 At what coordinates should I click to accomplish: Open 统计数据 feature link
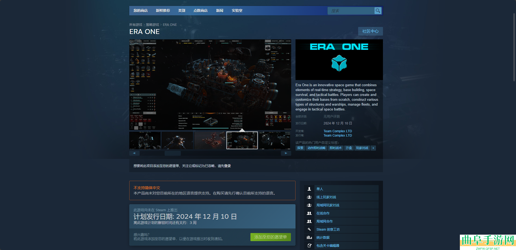(323, 237)
